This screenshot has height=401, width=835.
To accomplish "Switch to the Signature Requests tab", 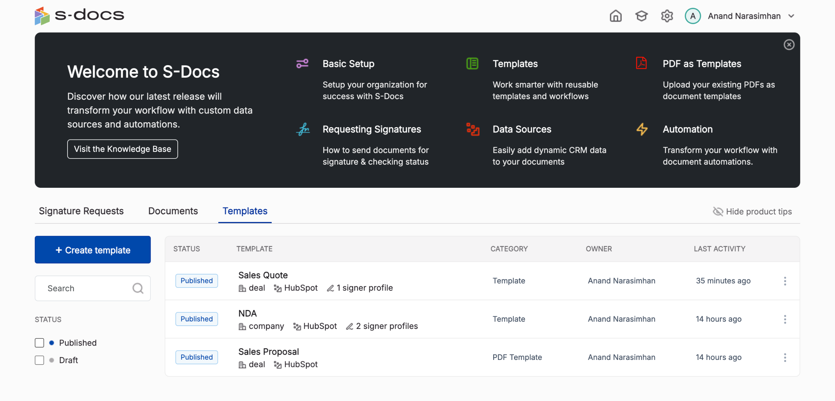I will click(81, 211).
